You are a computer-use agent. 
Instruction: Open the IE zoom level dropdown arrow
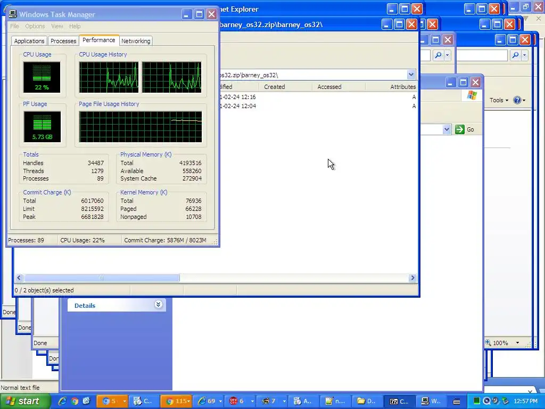pyautogui.click(x=517, y=343)
